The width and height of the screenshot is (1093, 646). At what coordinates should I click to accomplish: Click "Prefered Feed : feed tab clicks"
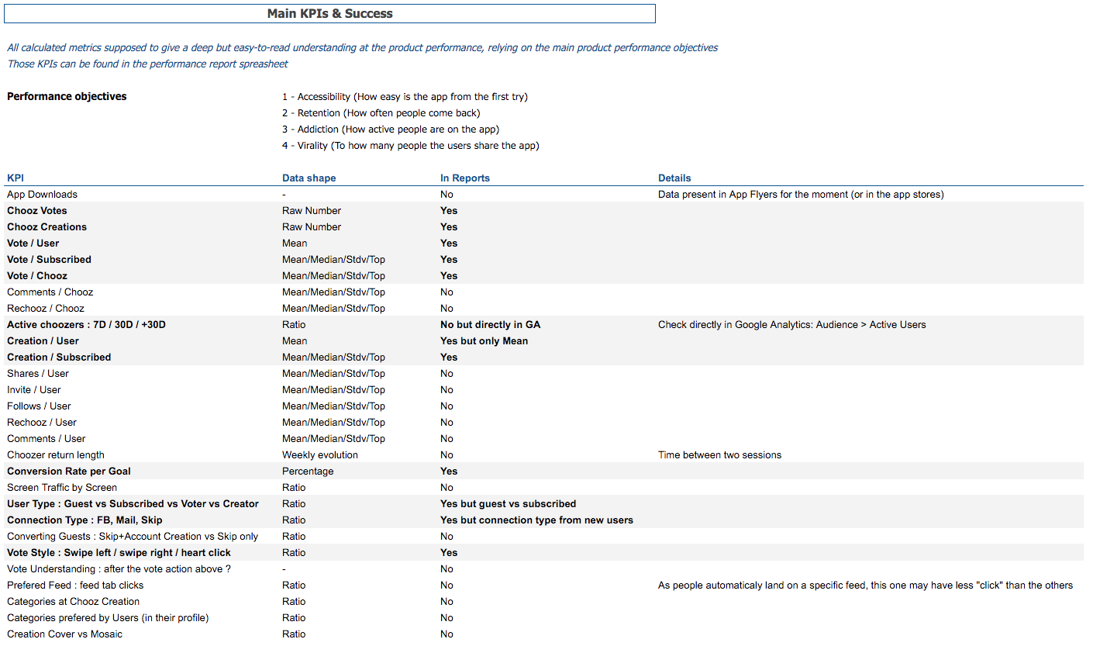coord(75,586)
